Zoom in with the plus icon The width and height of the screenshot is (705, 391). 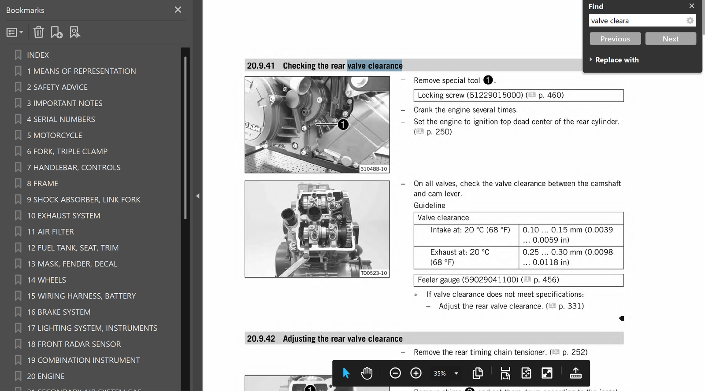pos(416,373)
